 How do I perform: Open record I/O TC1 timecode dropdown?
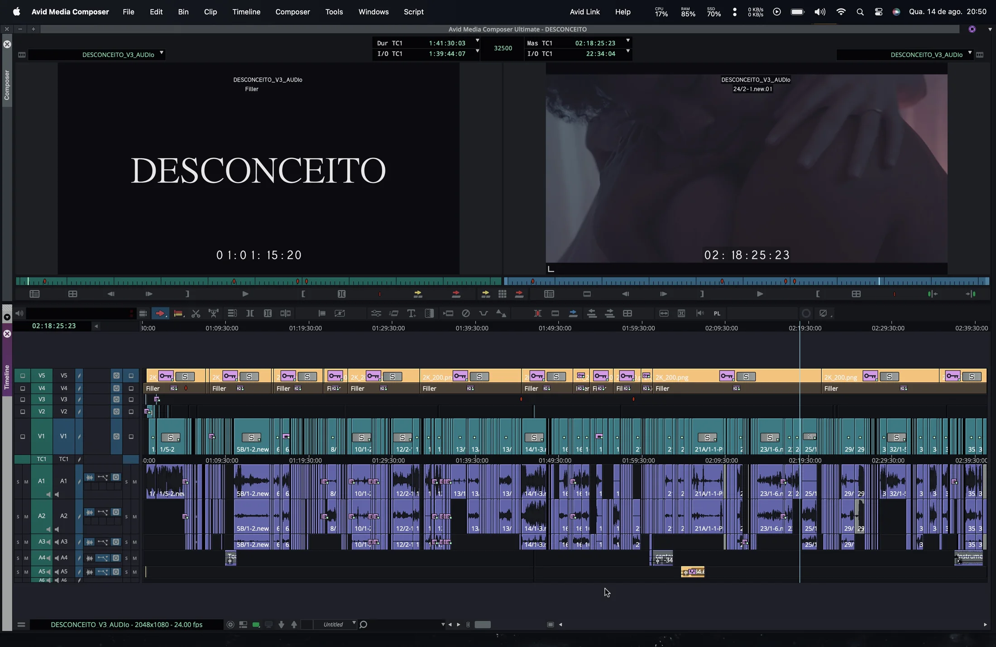(x=628, y=51)
